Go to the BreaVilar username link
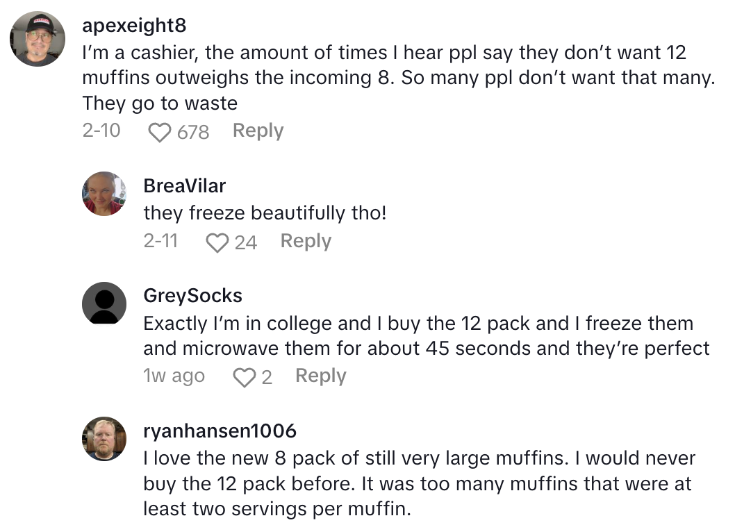Screen dimensions: 735x525 pyautogui.click(x=184, y=185)
